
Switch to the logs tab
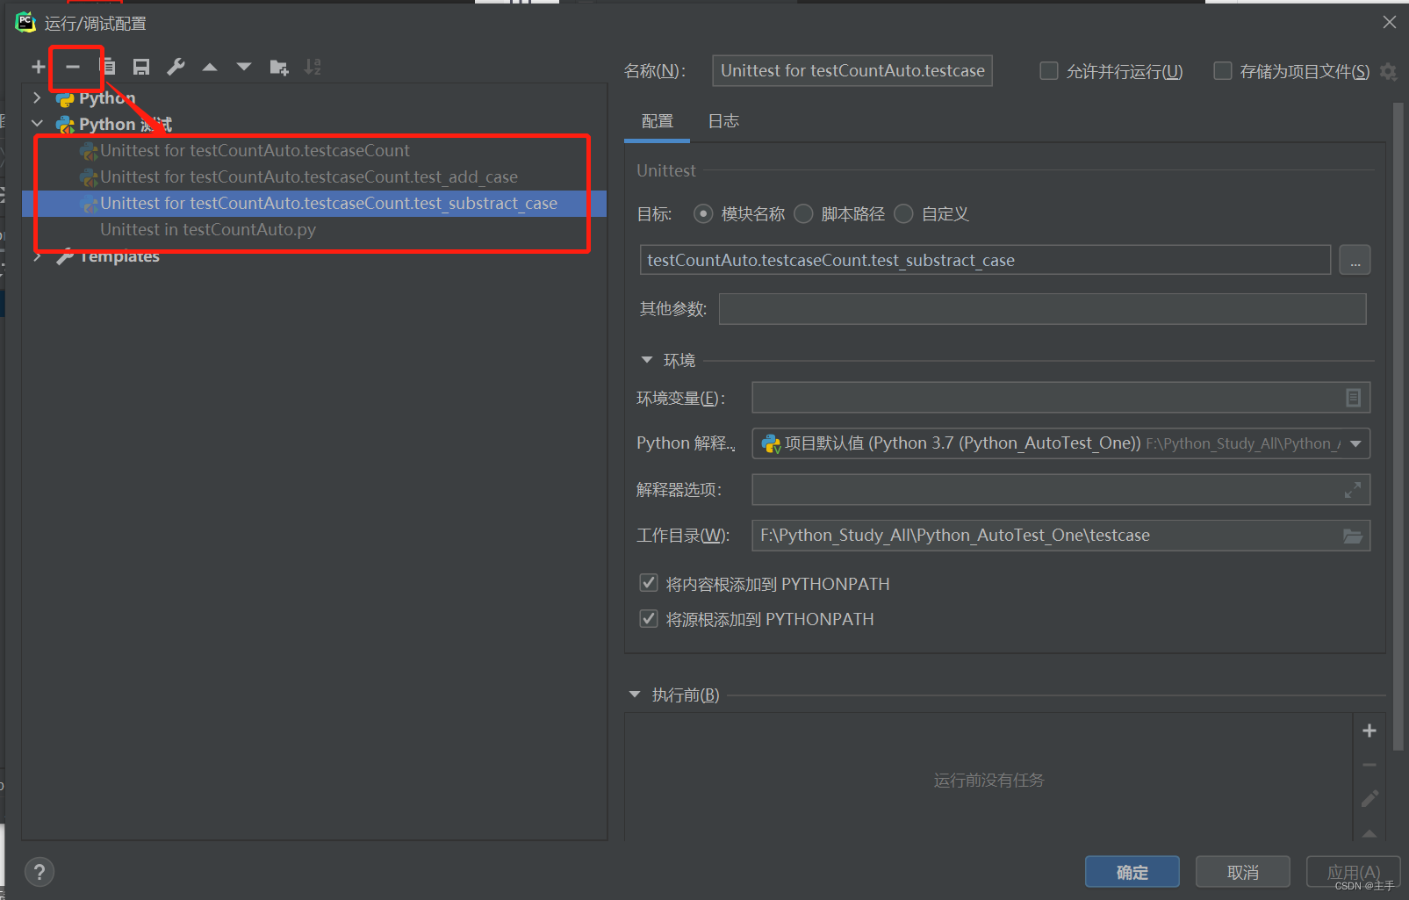click(x=723, y=121)
